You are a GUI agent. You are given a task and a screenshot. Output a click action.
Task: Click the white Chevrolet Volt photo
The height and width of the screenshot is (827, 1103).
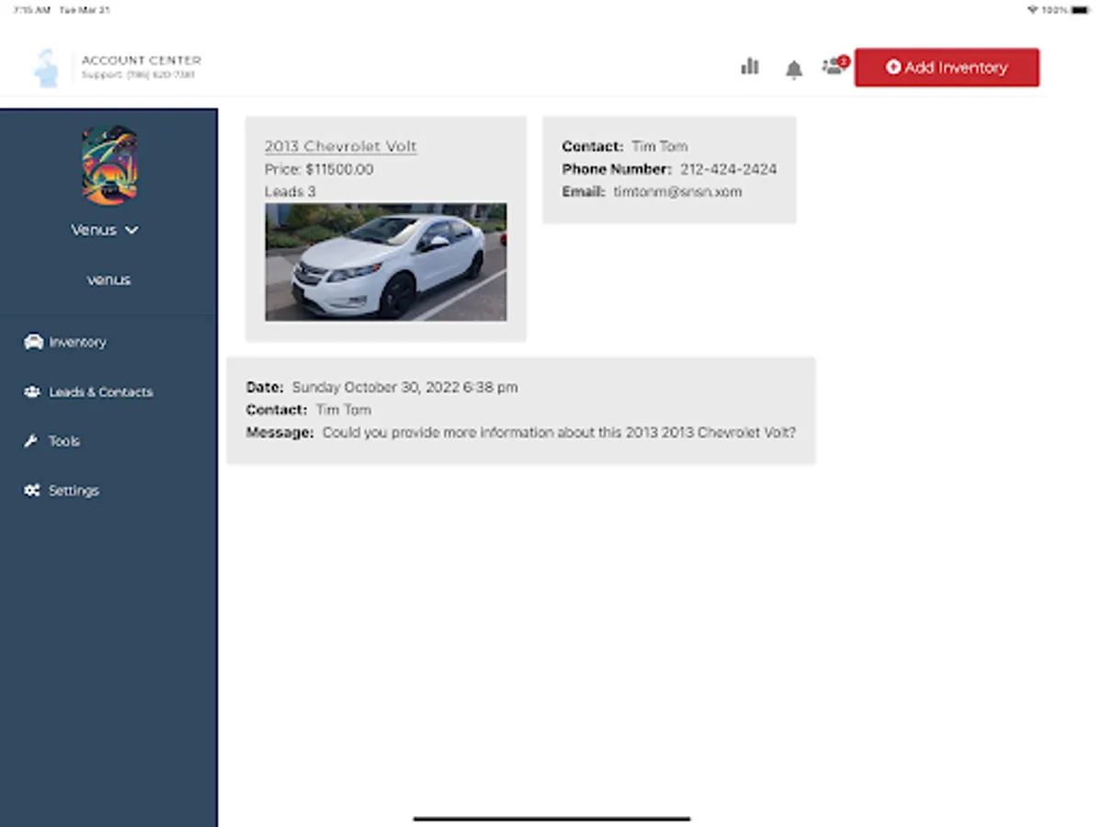click(386, 262)
